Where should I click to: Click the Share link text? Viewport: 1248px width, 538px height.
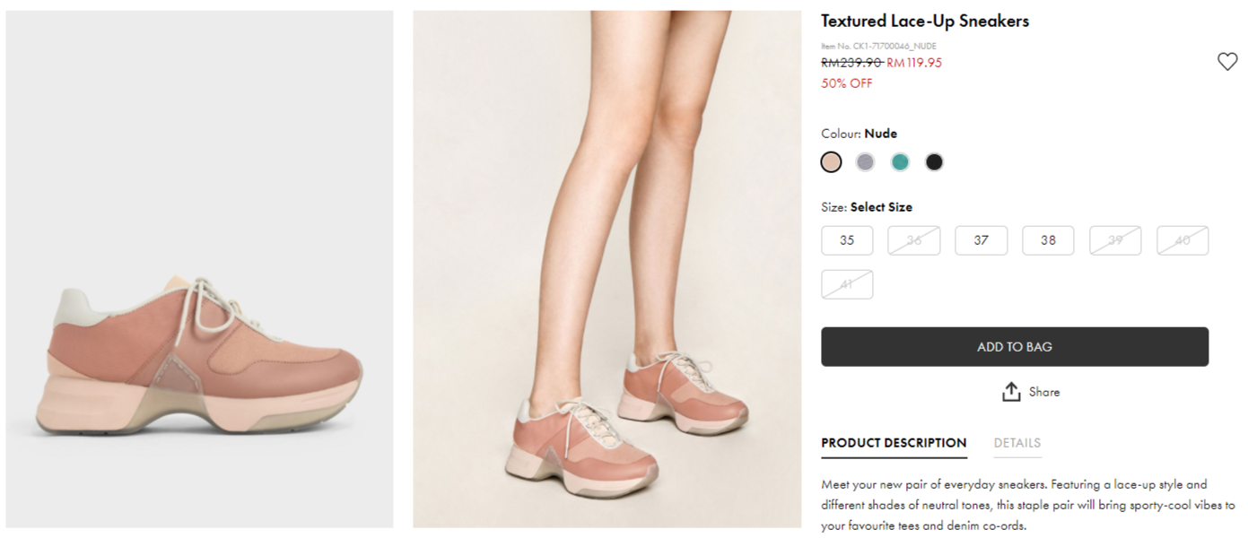click(1044, 392)
